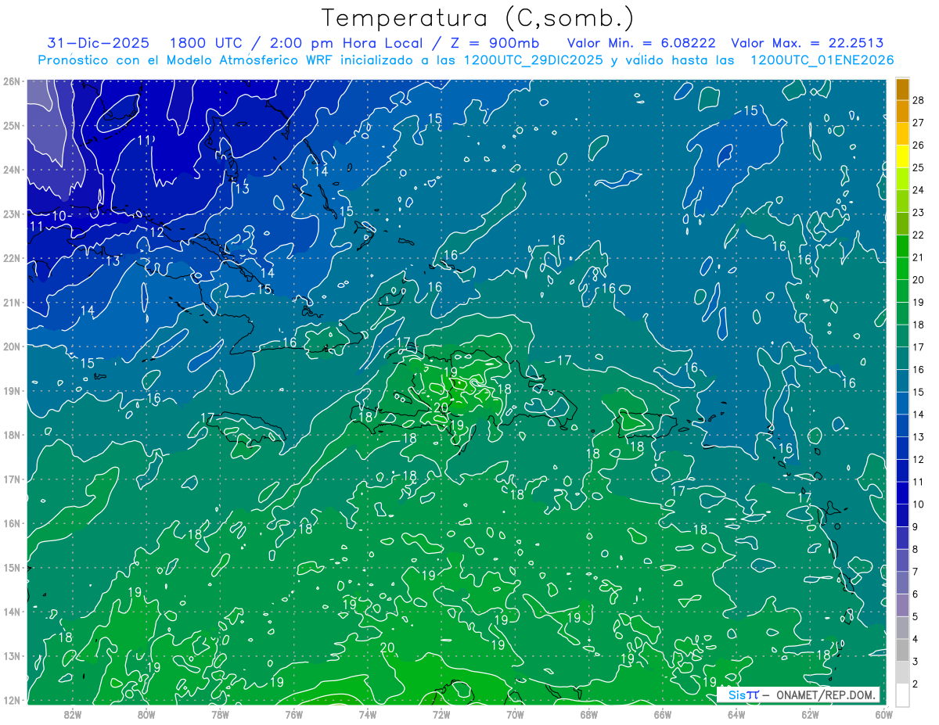Image resolution: width=939 pixels, height=725 pixels.
Task: Click the contour label '12' on the map
Action: tap(157, 232)
